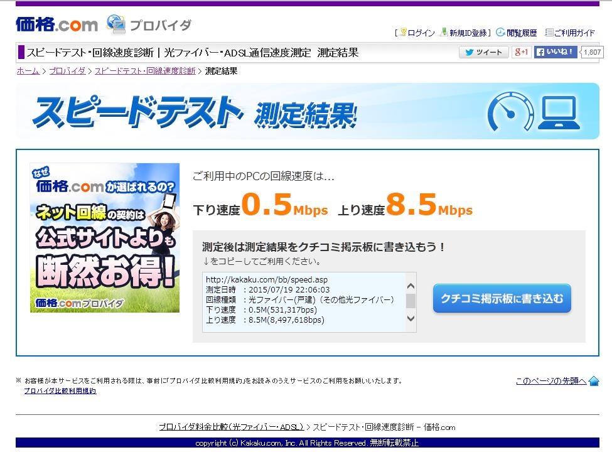Click the copyright Kakaku.com footer text
This screenshot has height=462, width=612.
point(307,443)
